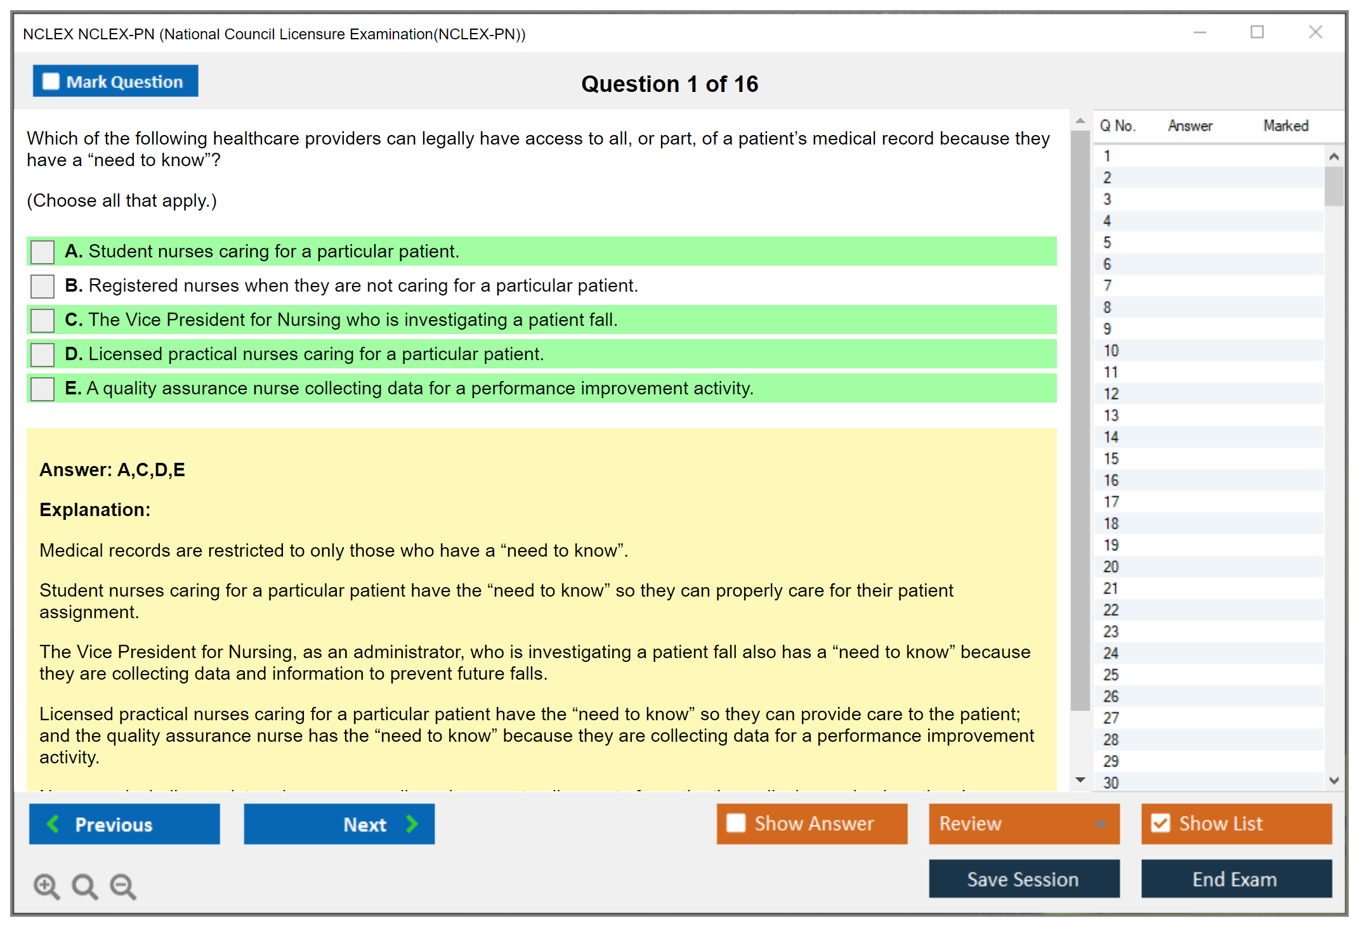The image size is (1364, 932).
Task: Uncheck the Show List option
Action: coord(1160,823)
